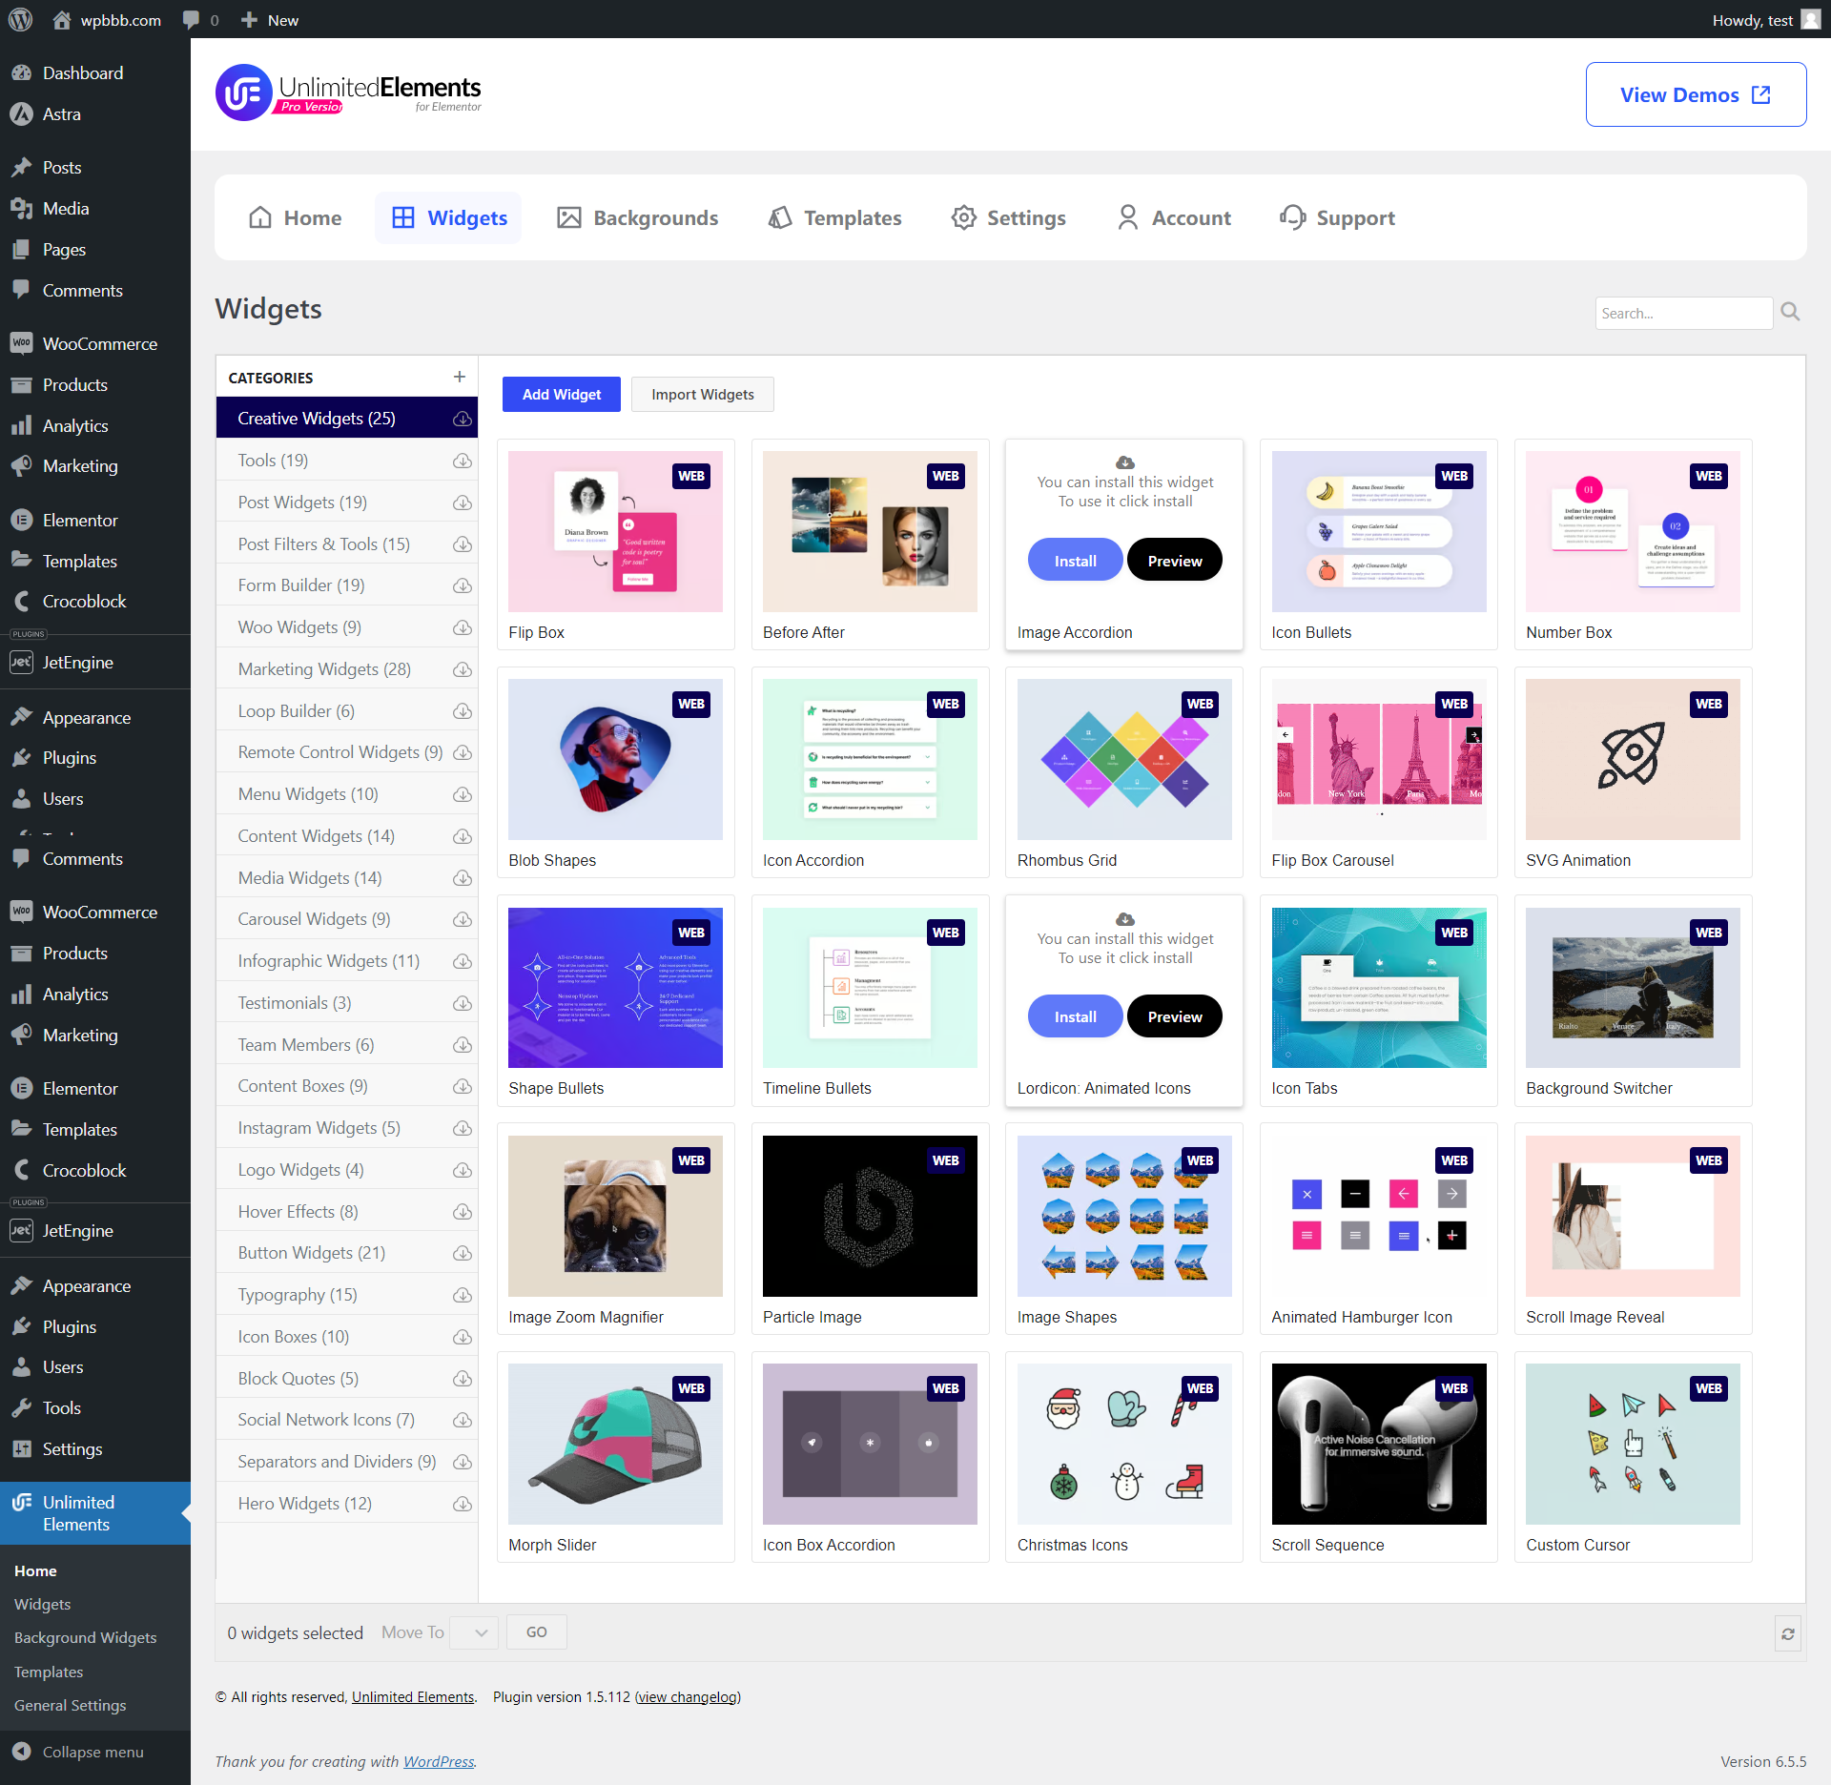The width and height of the screenshot is (1831, 1785).
Task: Click the refresh icon in the bottom bar
Action: point(1788,1633)
